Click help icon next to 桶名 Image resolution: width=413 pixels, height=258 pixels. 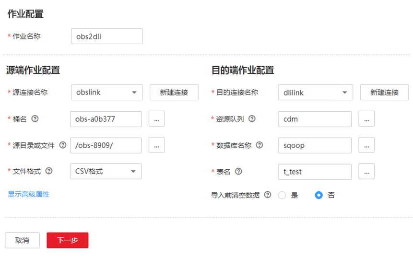pos(35,119)
